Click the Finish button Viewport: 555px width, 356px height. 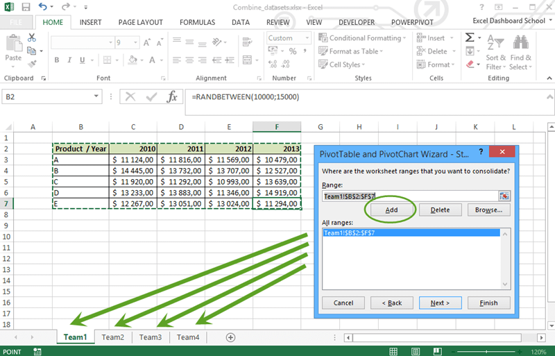(488, 303)
